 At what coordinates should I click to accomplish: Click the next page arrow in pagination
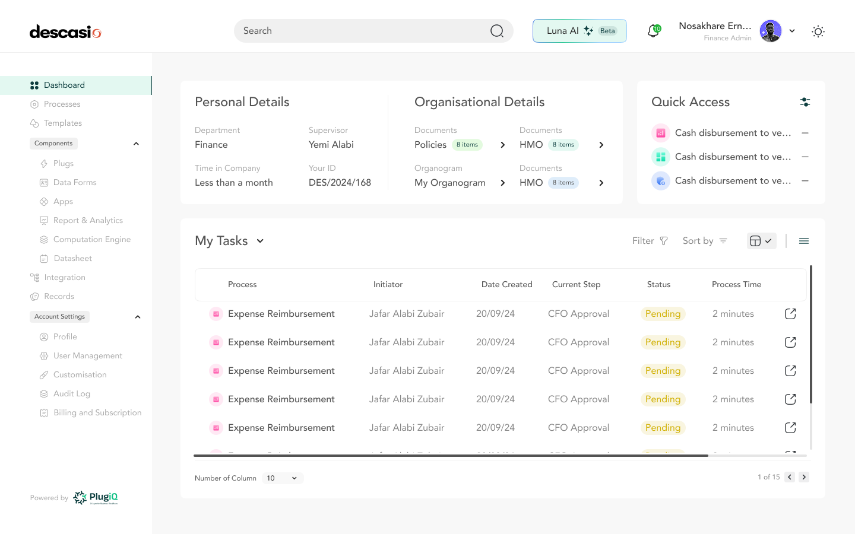(804, 476)
